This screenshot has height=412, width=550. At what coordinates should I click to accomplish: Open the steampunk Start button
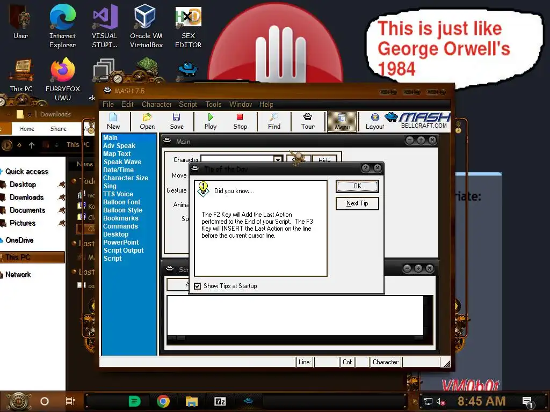coord(18,401)
